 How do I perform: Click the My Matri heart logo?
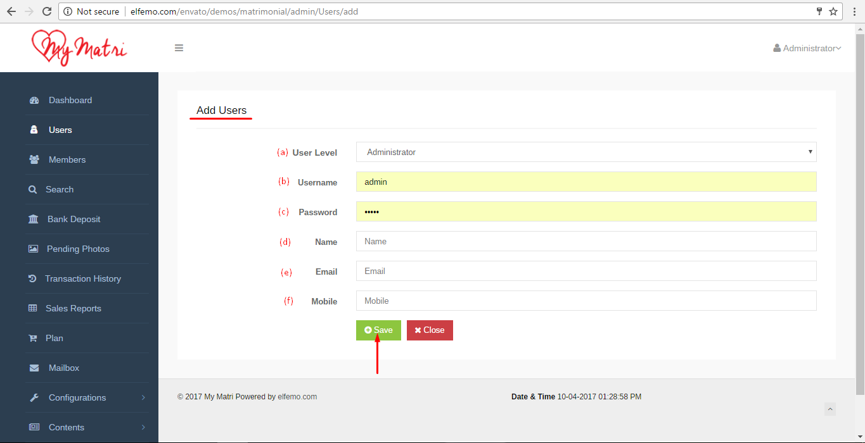(x=79, y=47)
